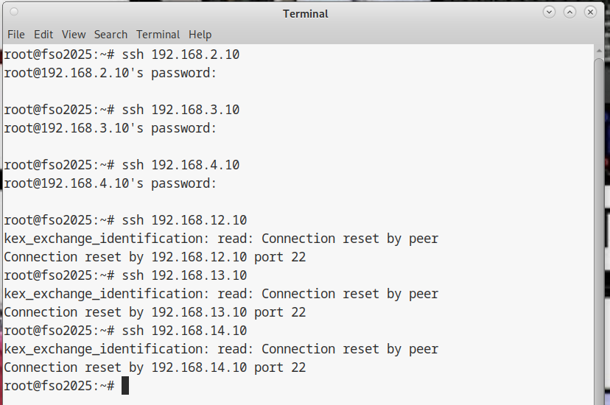The image size is (610, 405).
Task: Open the Edit menu
Action: point(43,35)
